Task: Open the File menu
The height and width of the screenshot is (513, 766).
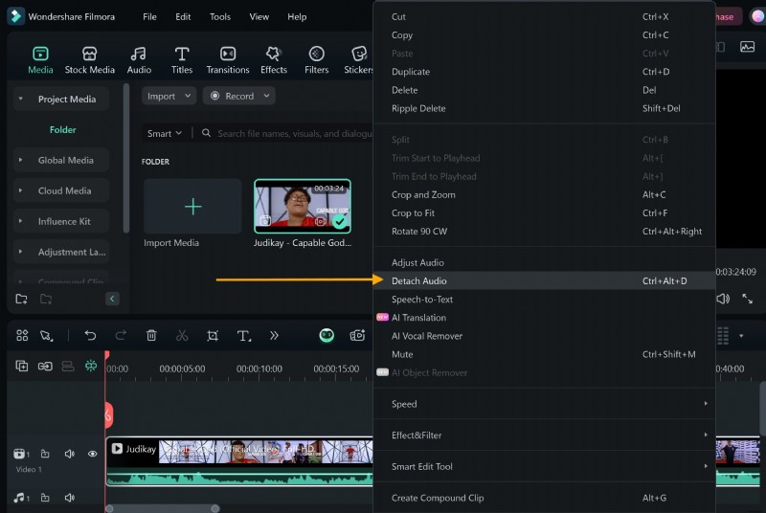Action: [149, 16]
